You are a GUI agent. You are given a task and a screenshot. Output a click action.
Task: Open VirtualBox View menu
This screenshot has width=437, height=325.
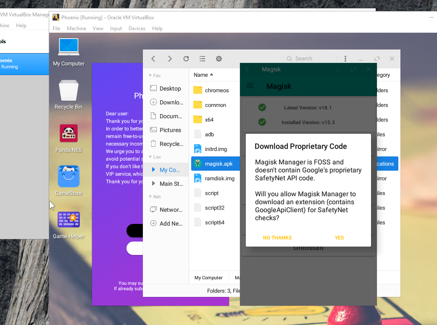pos(98,29)
